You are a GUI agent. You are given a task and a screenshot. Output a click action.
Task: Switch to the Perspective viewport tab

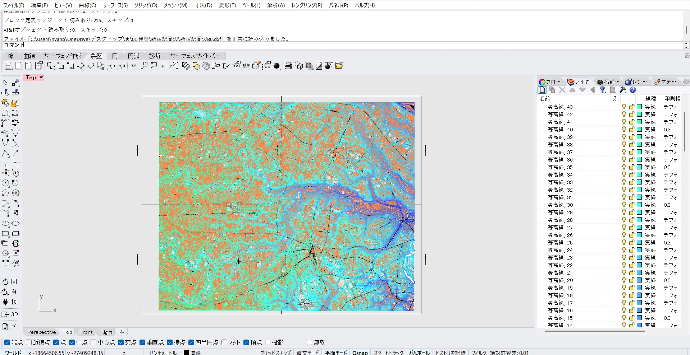click(x=41, y=332)
